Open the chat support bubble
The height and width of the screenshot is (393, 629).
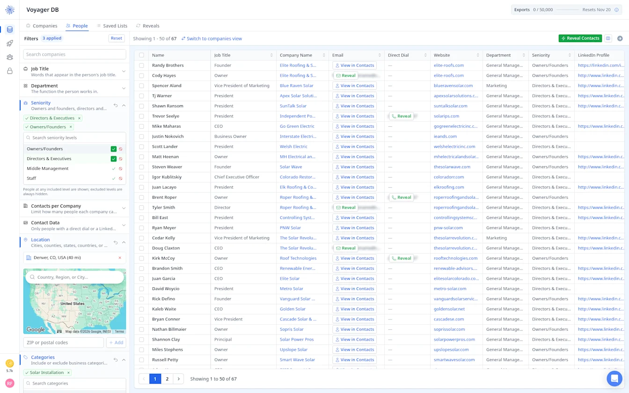(x=614, y=378)
